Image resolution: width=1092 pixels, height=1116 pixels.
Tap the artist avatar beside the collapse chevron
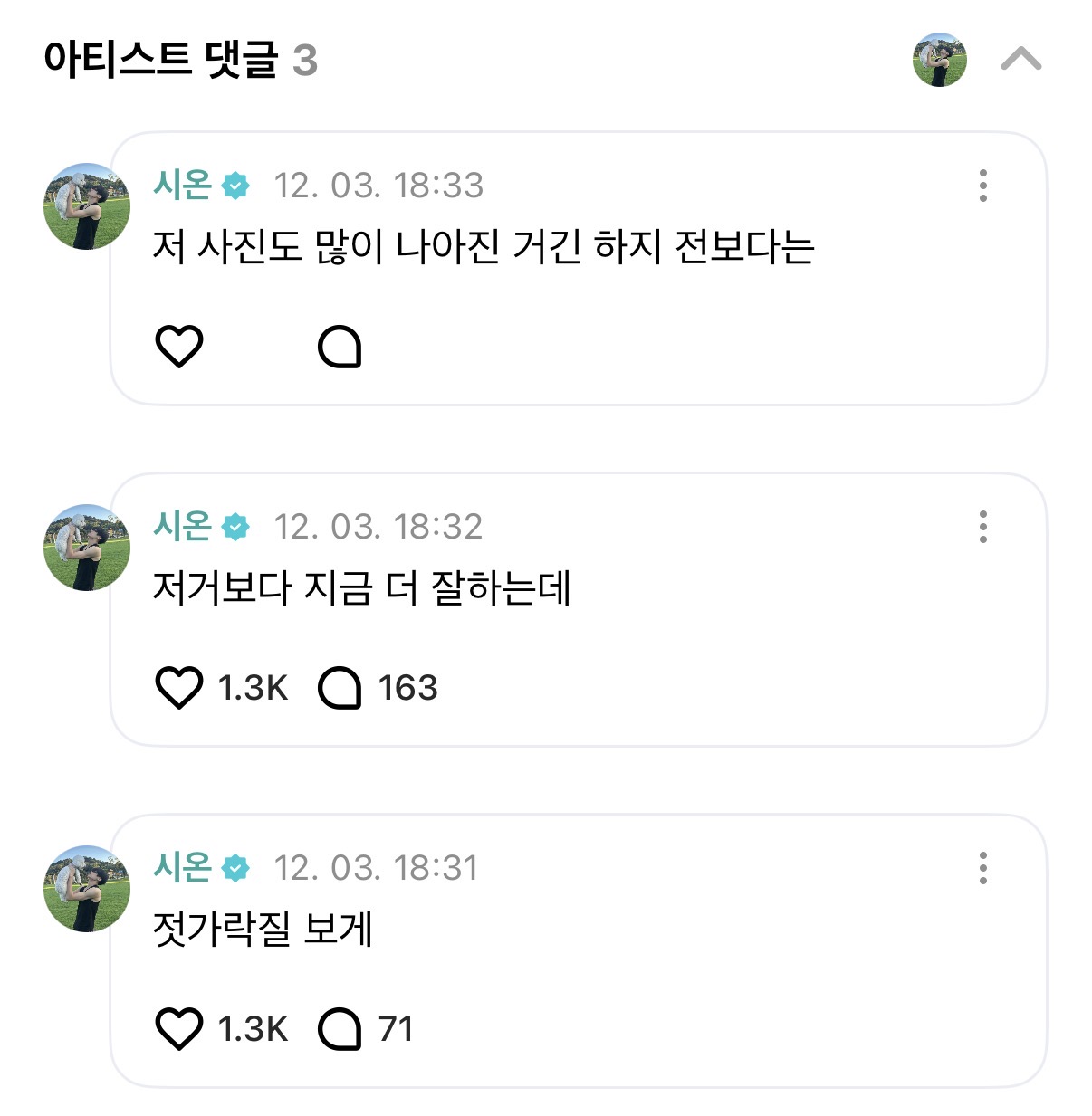coord(939,61)
